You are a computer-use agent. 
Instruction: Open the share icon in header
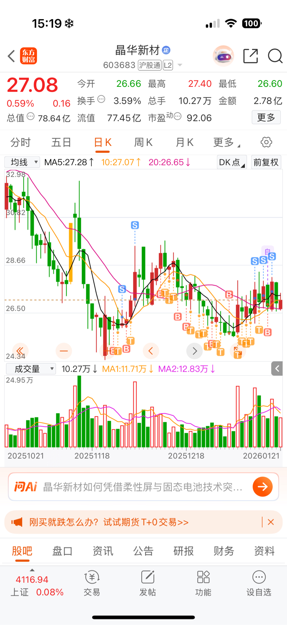(250, 56)
